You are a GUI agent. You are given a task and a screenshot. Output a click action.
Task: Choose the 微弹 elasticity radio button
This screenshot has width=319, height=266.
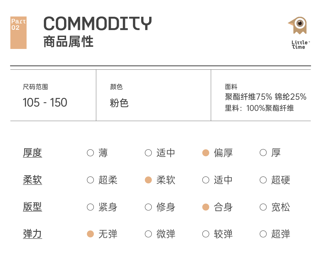[x=148, y=234]
